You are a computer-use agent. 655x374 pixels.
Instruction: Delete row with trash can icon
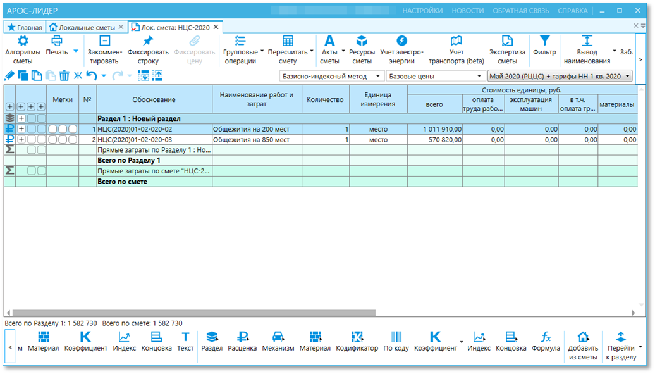[x=64, y=76]
